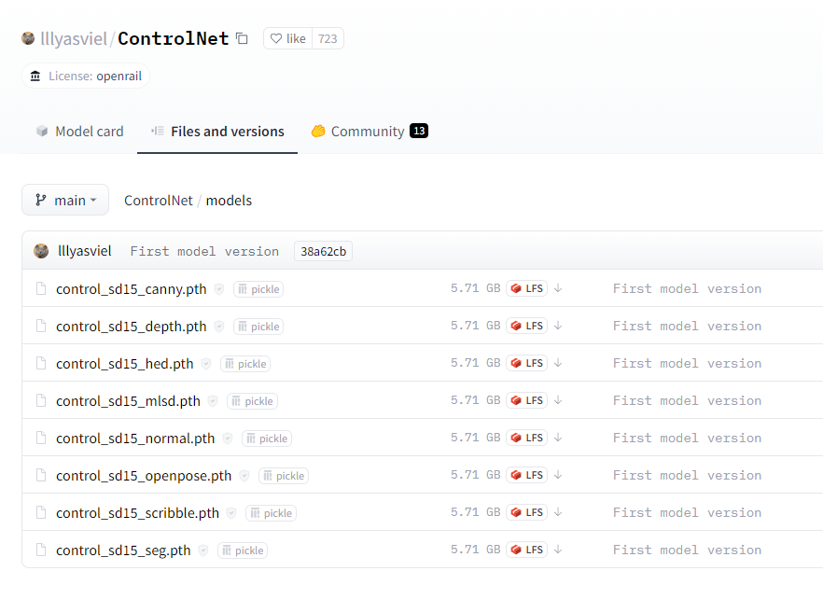Open control_sd15_mlsd.pth file

[128, 401]
